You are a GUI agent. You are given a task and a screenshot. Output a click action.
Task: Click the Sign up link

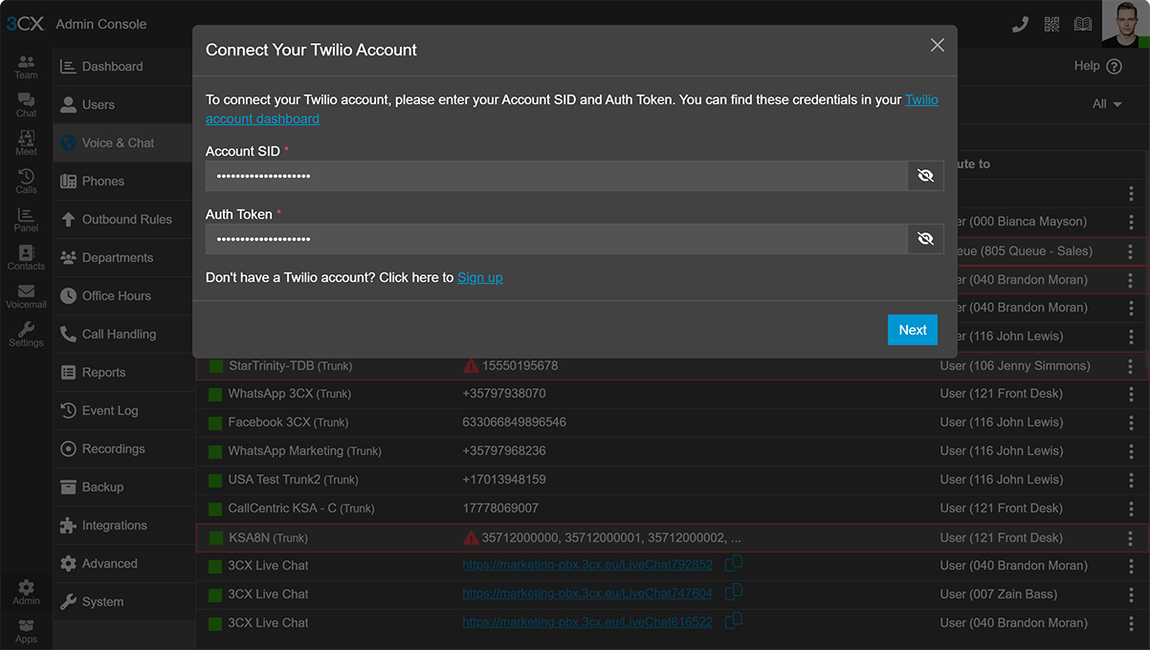coord(479,277)
